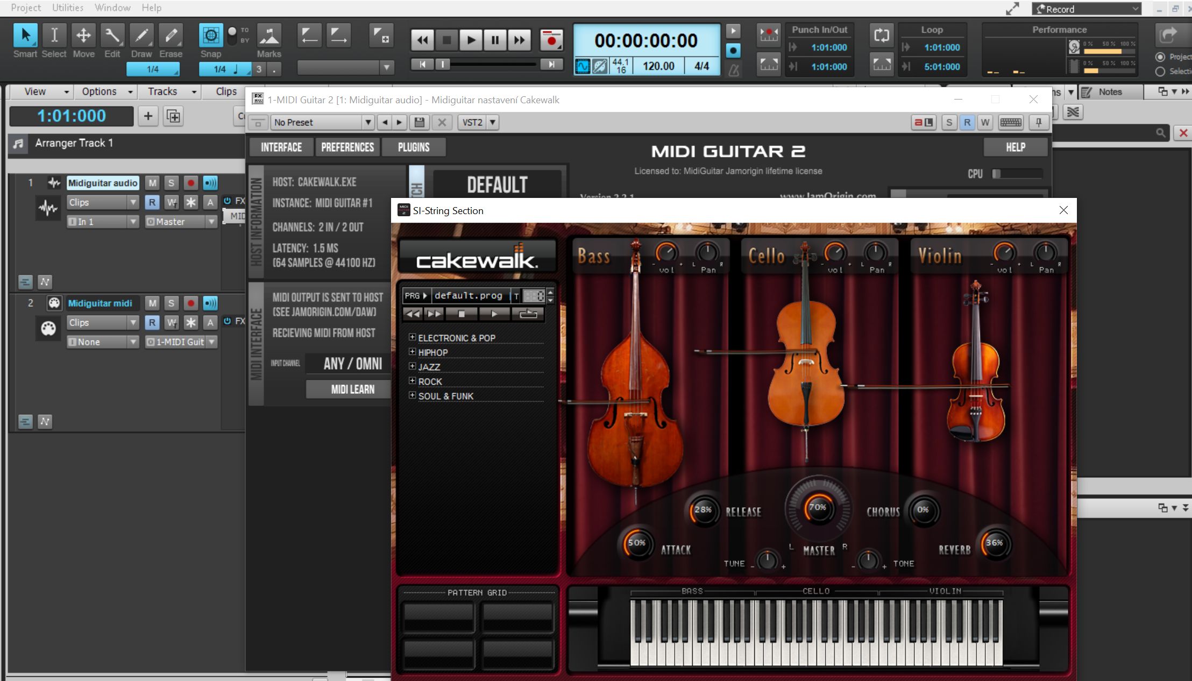Click the Loop on/off icon
Viewport: 1192px width, 681px height.
(x=881, y=36)
